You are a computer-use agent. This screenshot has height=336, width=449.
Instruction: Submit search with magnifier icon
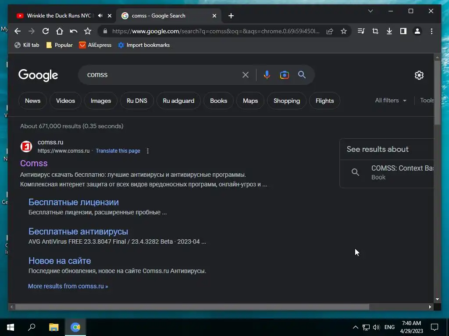pos(302,75)
